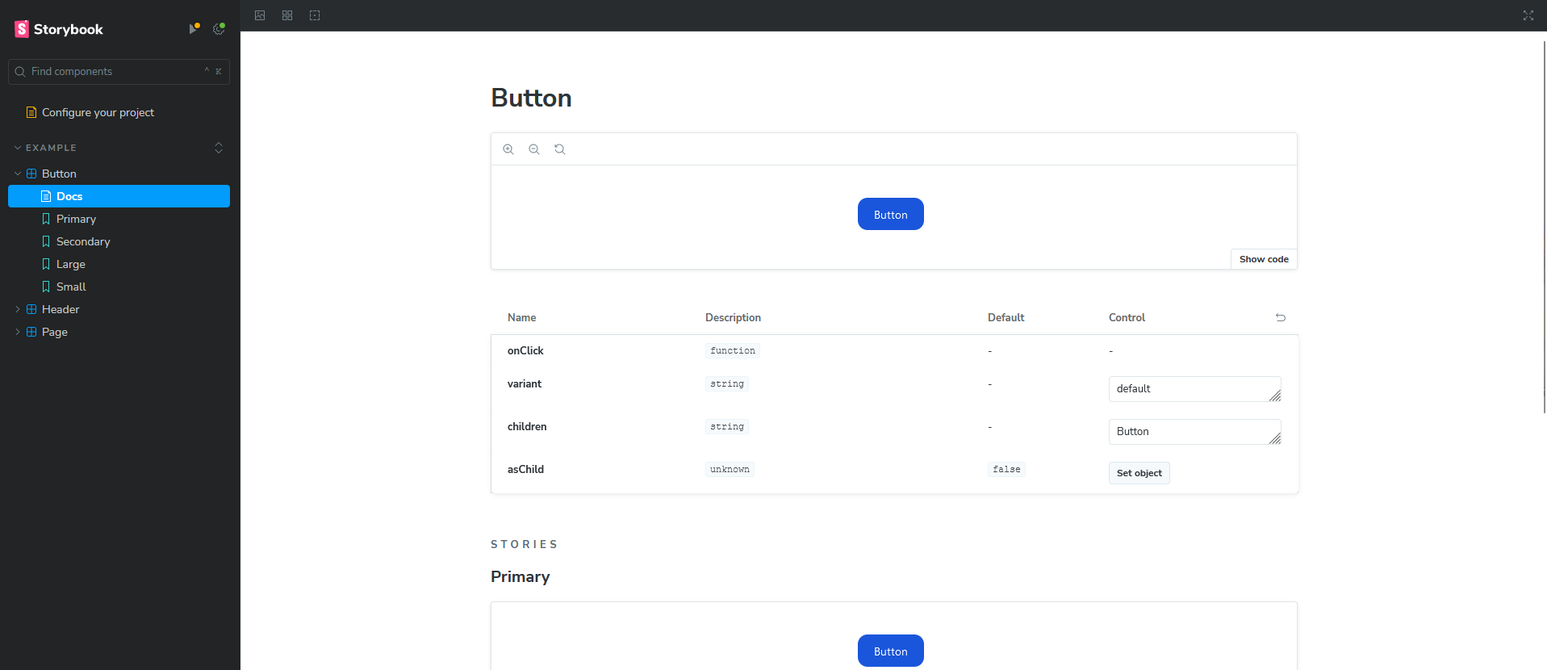Click the reset controls icon in table header

point(1281,317)
